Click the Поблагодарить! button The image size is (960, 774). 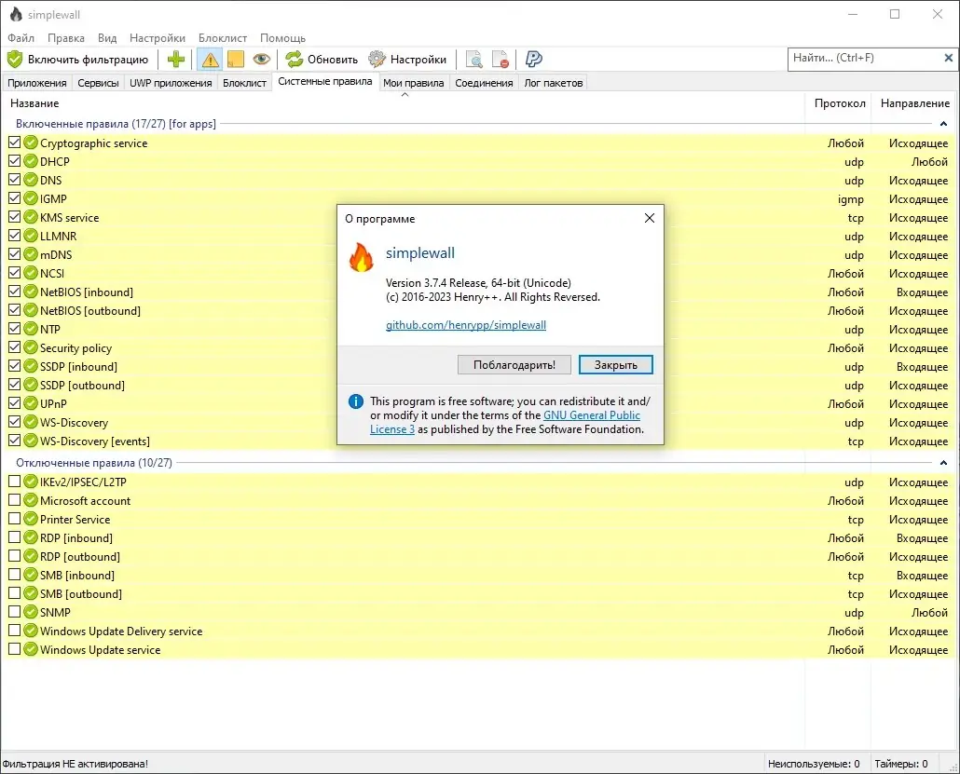tap(514, 365)
